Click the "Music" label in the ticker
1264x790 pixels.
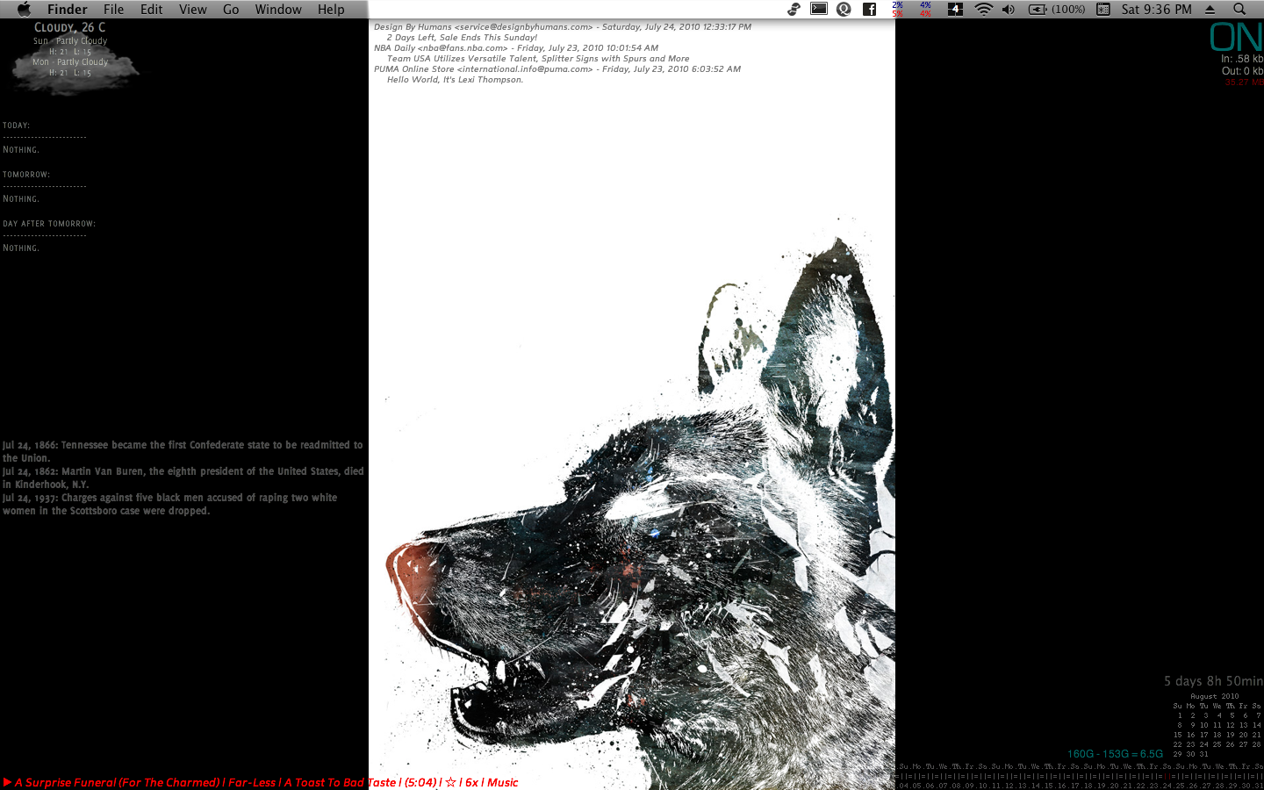pyautogui.click(x=503, y=782)
